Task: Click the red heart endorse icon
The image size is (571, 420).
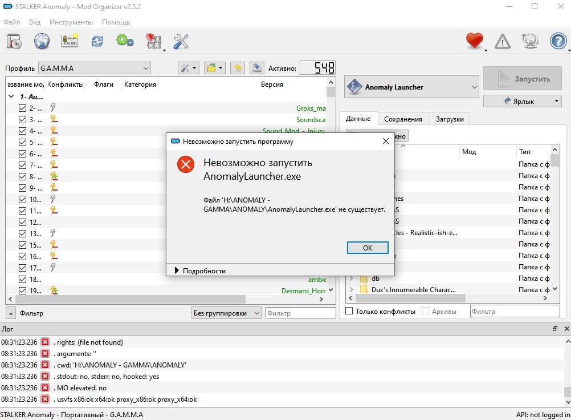Action: point(475,40)
